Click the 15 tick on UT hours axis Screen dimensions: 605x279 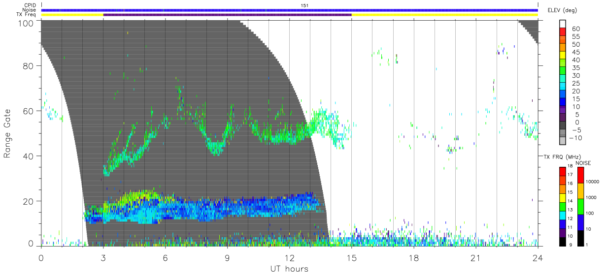tap(352, 257)
